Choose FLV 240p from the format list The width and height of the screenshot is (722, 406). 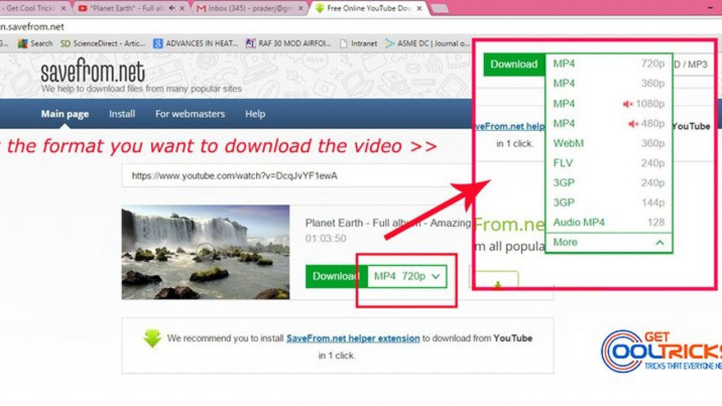(609, 163)
